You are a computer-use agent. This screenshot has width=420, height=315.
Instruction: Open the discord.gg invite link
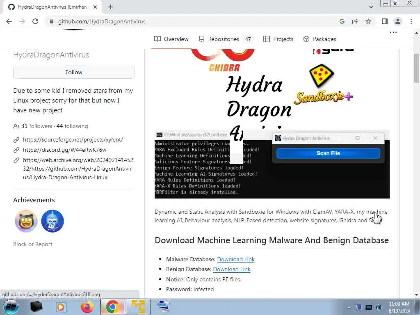[64, 150]
